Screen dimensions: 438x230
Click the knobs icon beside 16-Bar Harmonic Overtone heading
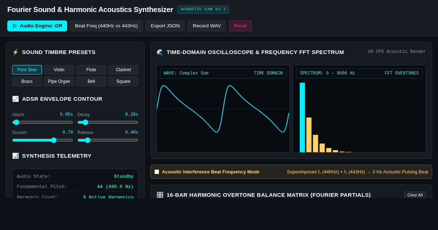tap(160, 195)
